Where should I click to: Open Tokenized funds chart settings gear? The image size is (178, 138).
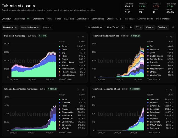171,36
